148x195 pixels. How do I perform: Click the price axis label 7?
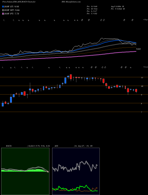[141, 112]
